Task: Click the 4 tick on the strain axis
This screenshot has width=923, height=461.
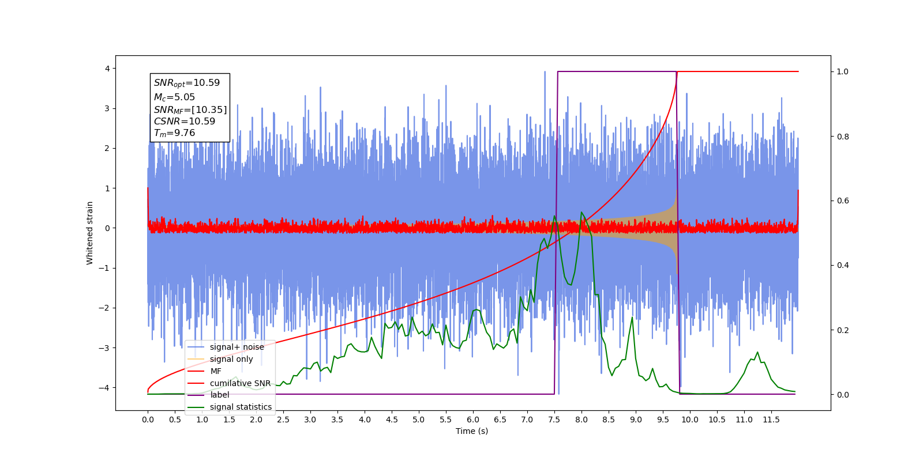Action: point(107,69)
